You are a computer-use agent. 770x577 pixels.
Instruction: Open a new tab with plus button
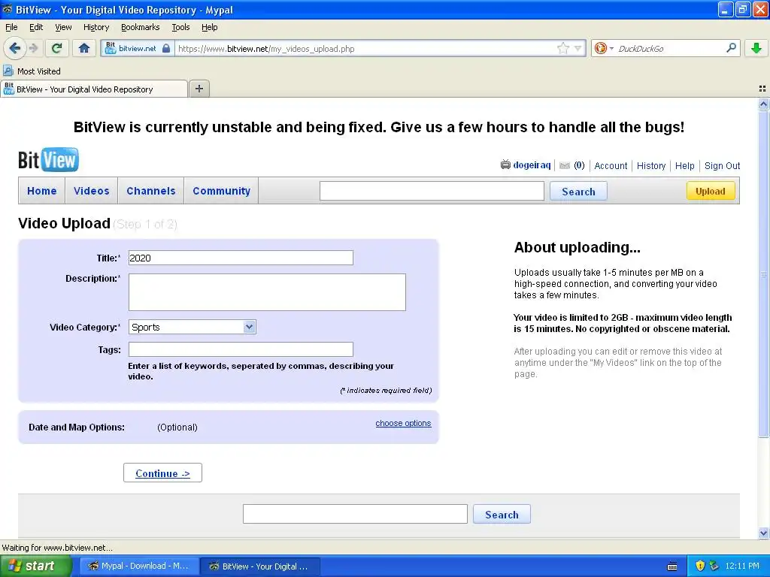pos(199,89)
